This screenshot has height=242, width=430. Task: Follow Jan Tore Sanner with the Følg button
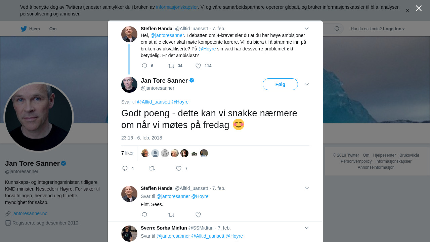(280, 84)
